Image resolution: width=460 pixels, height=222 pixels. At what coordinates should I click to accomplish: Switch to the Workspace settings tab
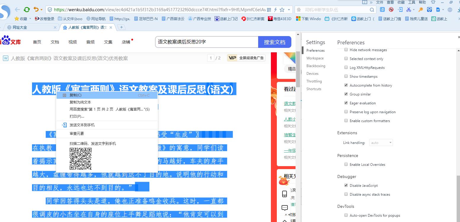point(315,58)
